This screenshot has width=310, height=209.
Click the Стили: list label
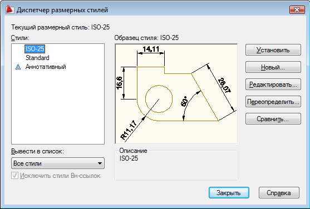click(x=20, y=38)
